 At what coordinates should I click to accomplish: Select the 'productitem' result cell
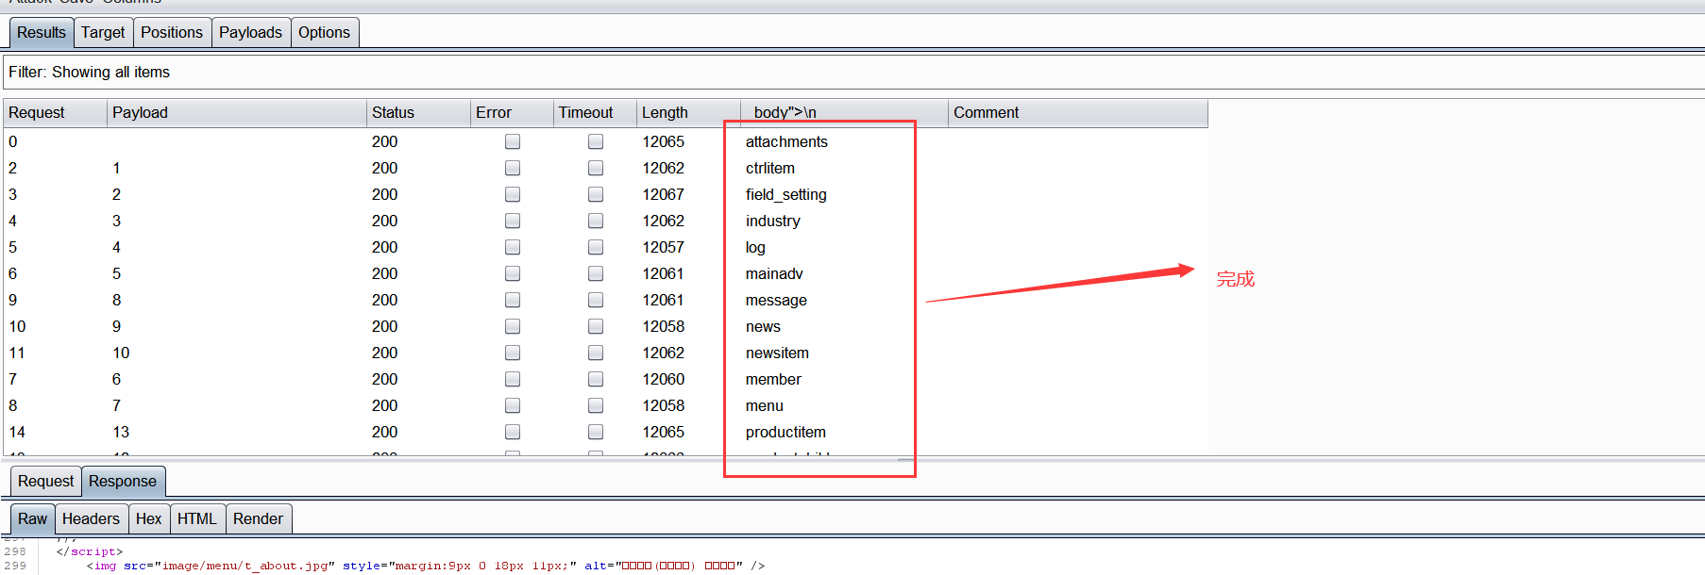pyautogui.click(x=785, y=432)
